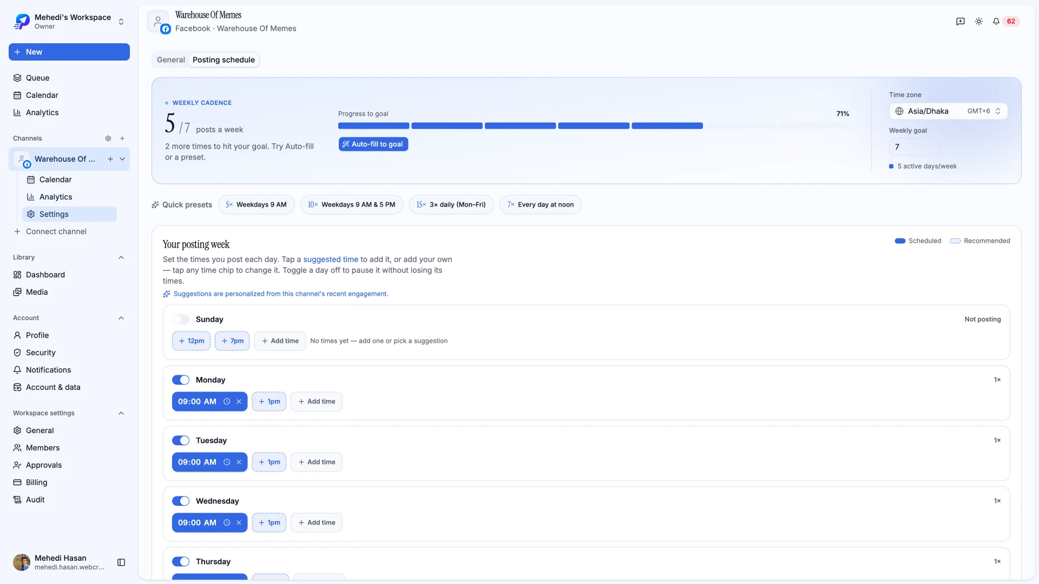Open the channel's Calendar sub-item
The height and width of the screenshot is (584, 1039).
69,180
